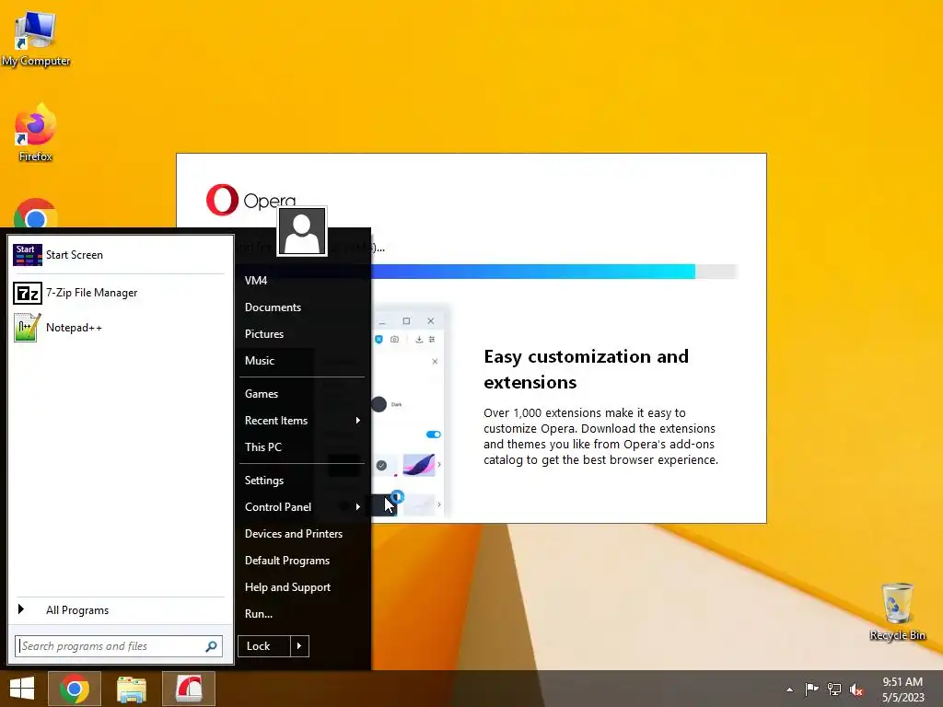
Task: Switch to Opera installer taskbar icon
Action: (x=189, y=689)
